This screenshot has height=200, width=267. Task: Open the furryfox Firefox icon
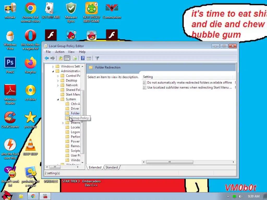pos(30,65)
